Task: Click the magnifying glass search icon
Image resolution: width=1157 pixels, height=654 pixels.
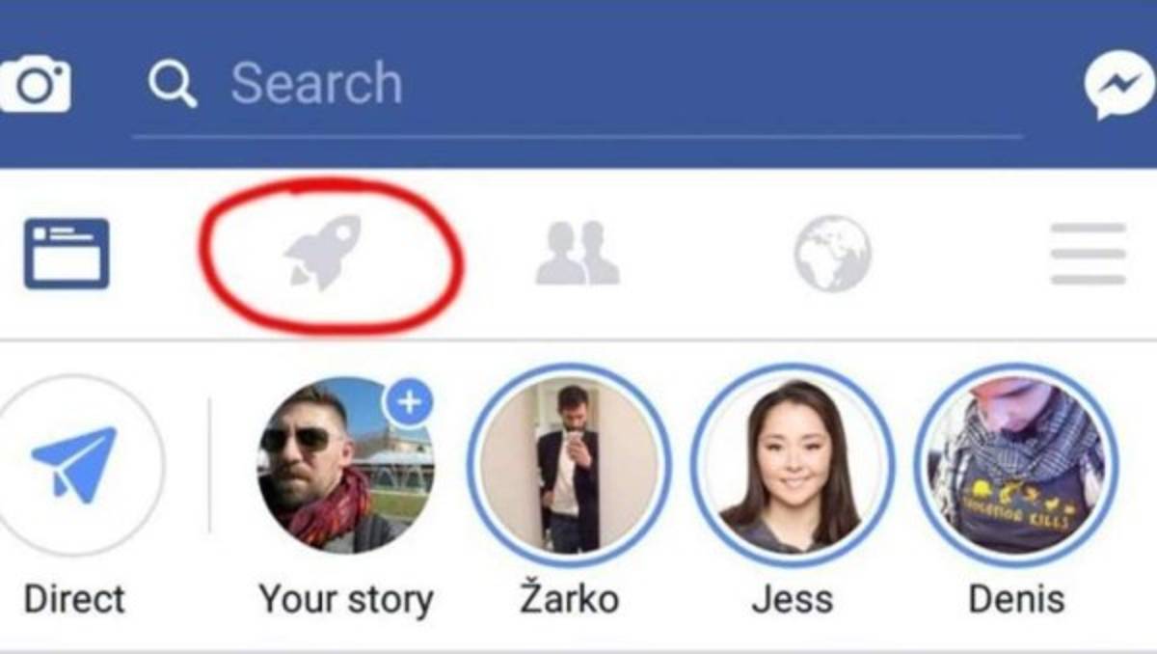Action: pyautogui.click(x=173, y=85)
